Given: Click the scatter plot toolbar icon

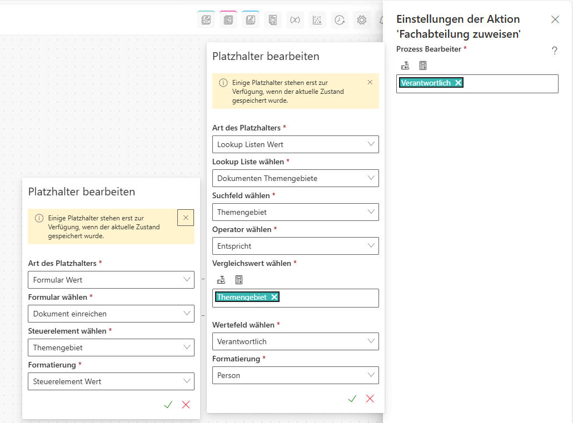Looking at the screenshot, I should coord(317,20).
